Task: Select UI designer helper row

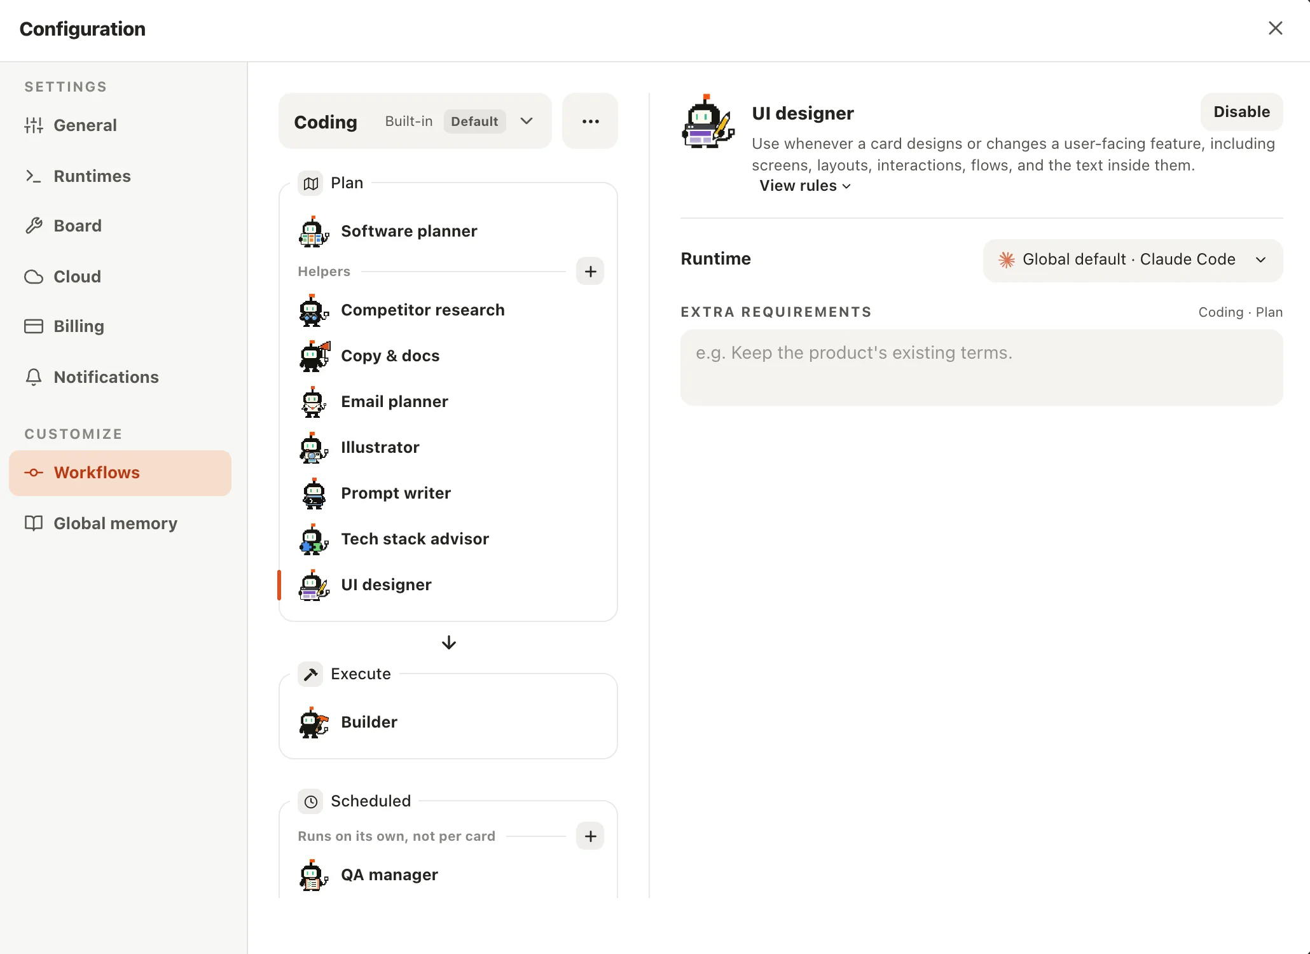Action: click(448, 585)
